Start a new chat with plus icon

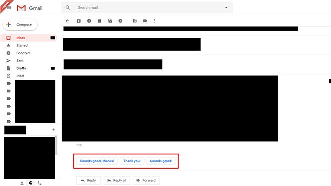pos(53,130)
